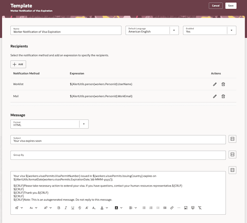Image resolution: width=247 pixels, height=223 pixels.
Task: Click into the message body text
Action: point(118,188)
